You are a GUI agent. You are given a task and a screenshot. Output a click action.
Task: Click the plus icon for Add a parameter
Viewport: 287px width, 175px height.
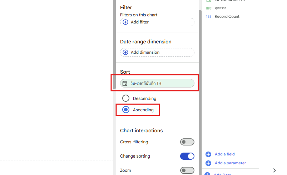pyautogui.click(x=208, y=163)
